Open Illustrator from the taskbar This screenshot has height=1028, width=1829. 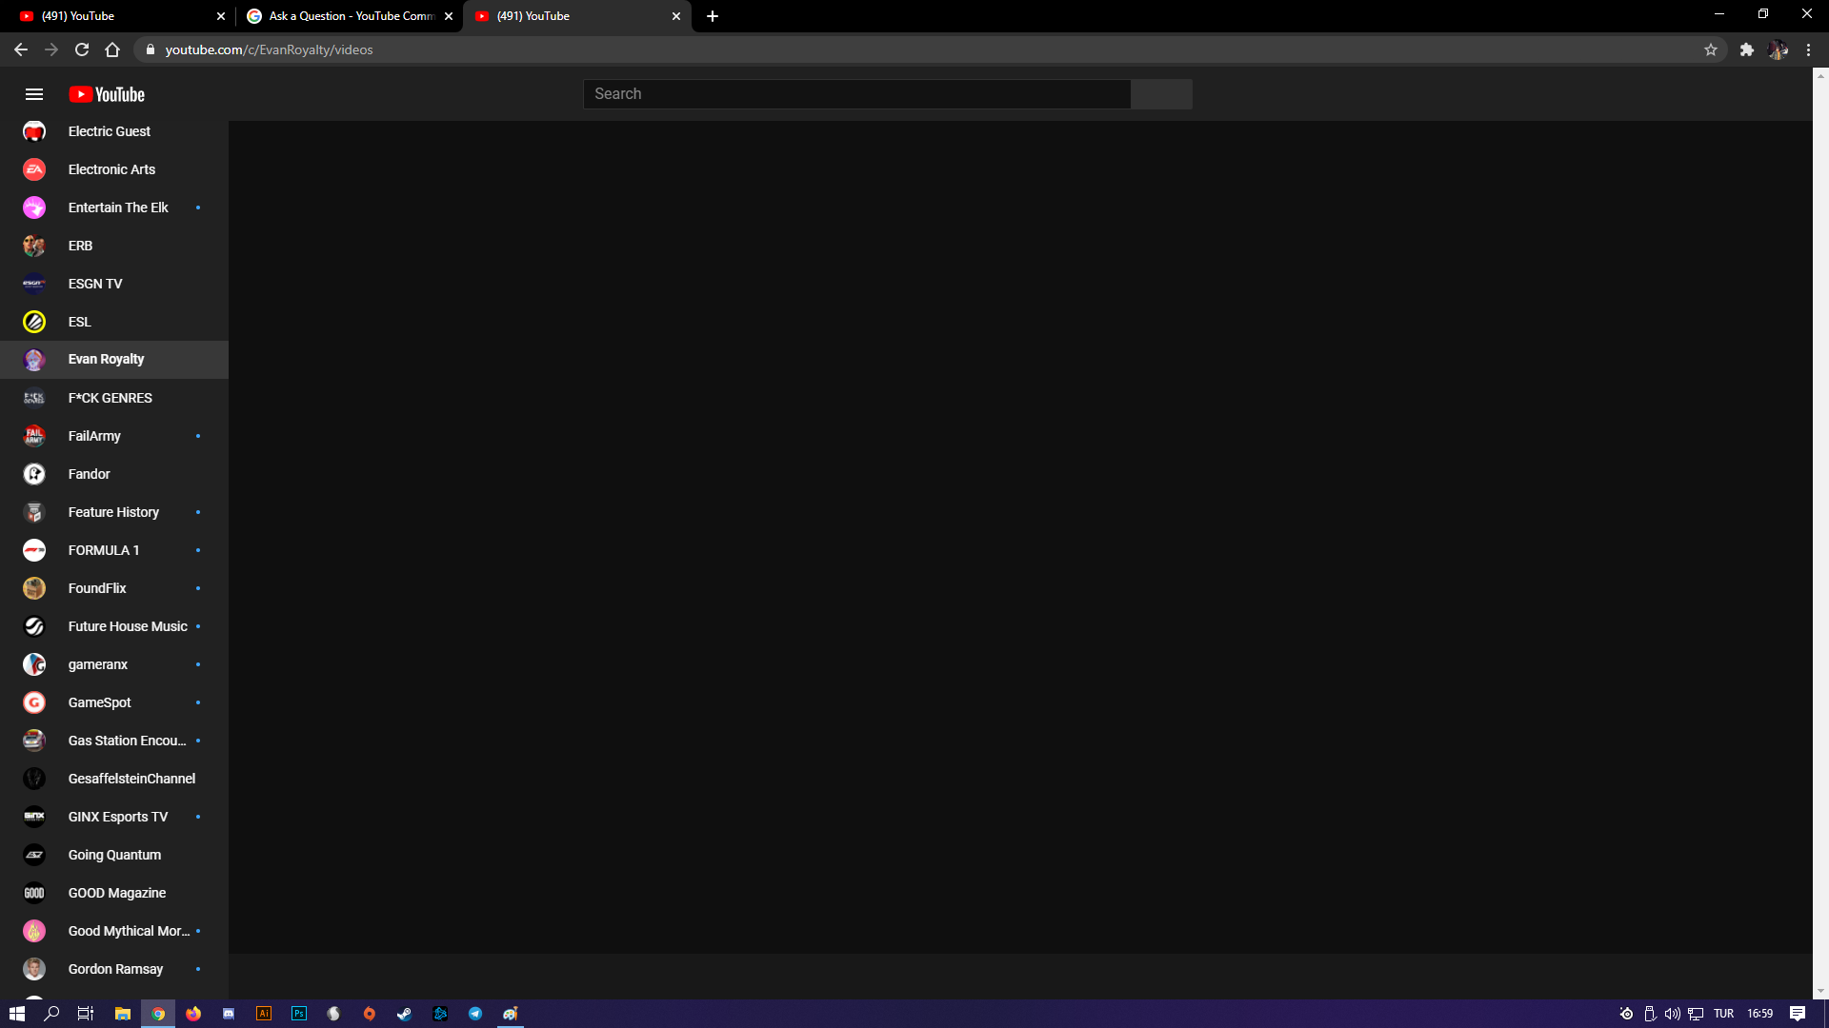coord(264,1014)
